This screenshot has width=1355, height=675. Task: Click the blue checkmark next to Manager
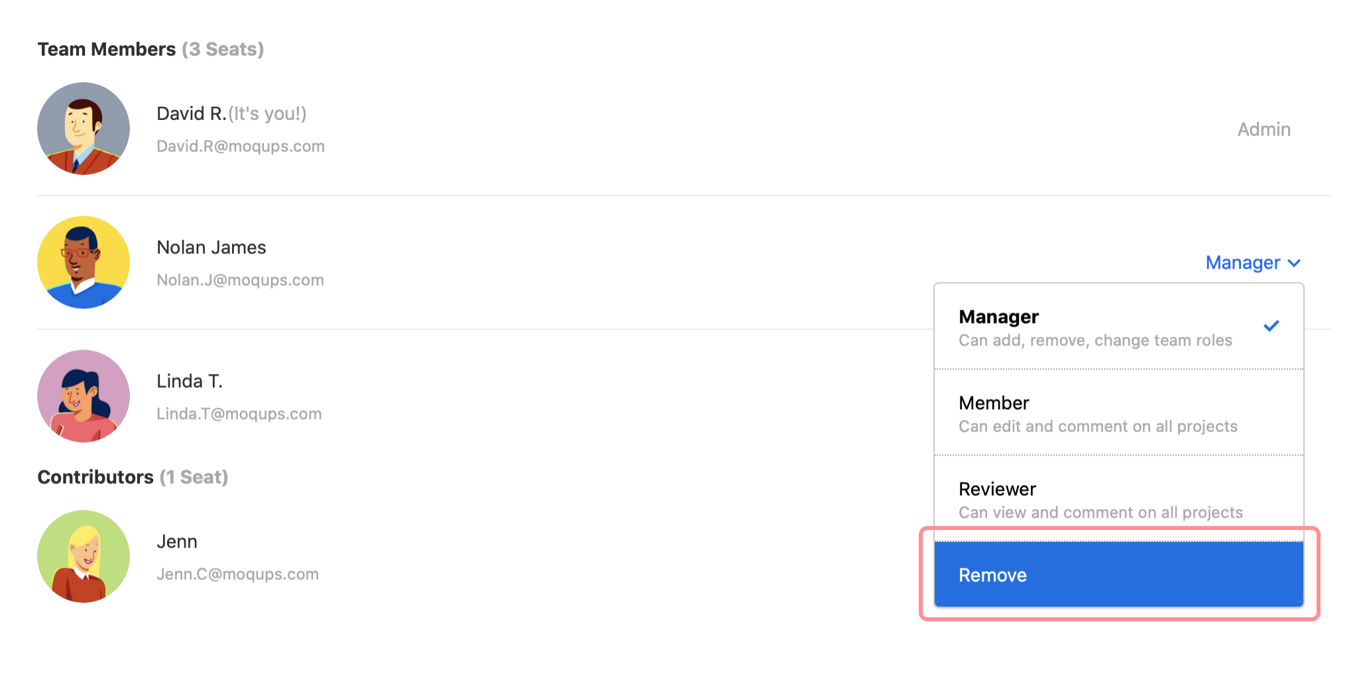(x=1271, y=326)
